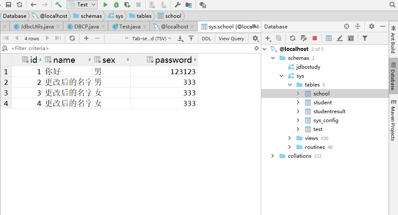
Task: Open the Maven Projects side tab
Action: [393, 120]
